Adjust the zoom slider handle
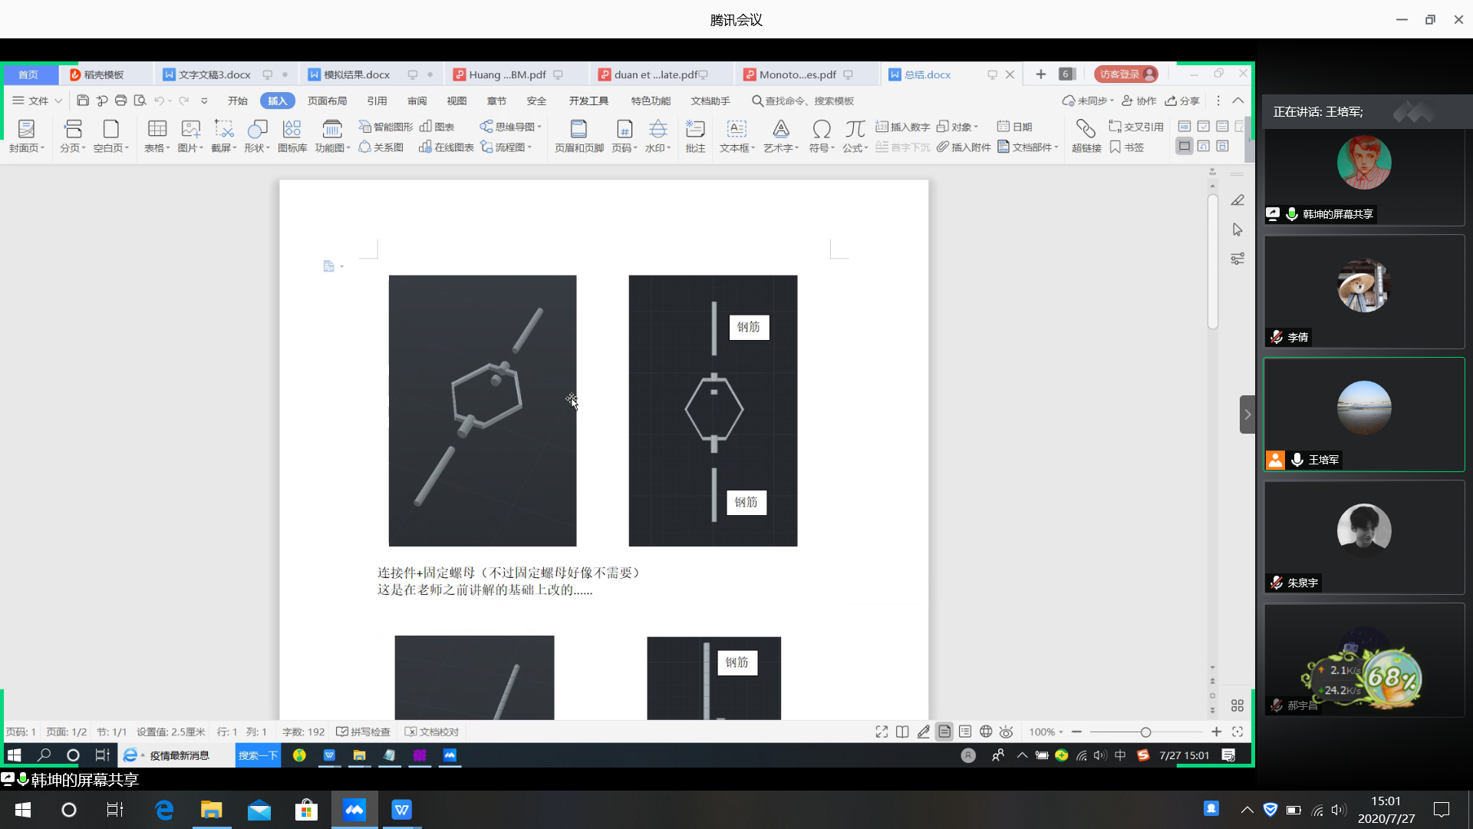This screenshot has height=829, width=1473. 1145,732
